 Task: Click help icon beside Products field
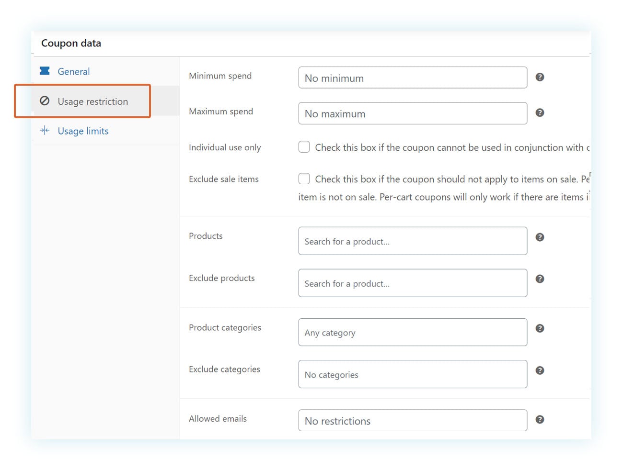[540, 237]
